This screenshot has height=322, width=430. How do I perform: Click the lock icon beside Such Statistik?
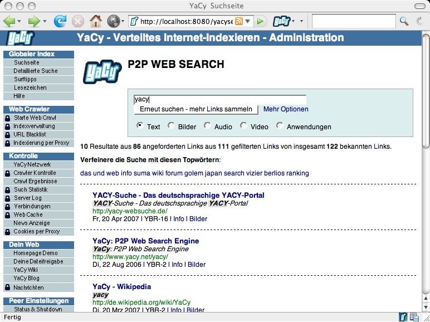(7, 190)
